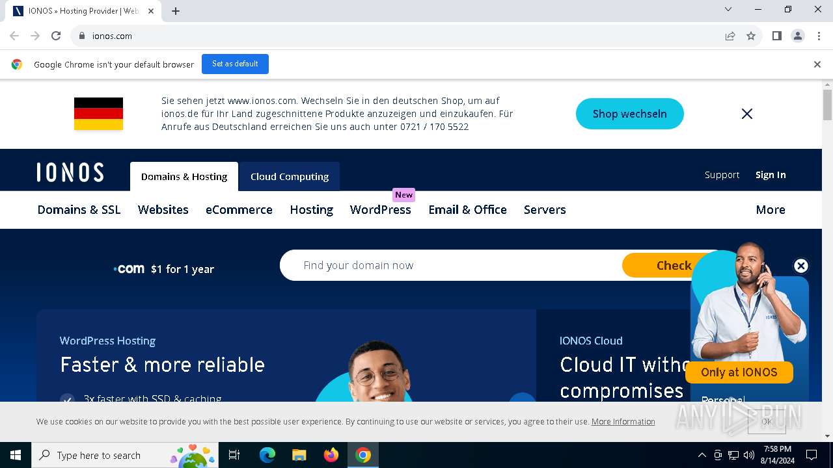Image resolution: width=833 pixels, height=468 pixels.
Task: Click the Chrome taskbar icon
Action: click(363, 456)
